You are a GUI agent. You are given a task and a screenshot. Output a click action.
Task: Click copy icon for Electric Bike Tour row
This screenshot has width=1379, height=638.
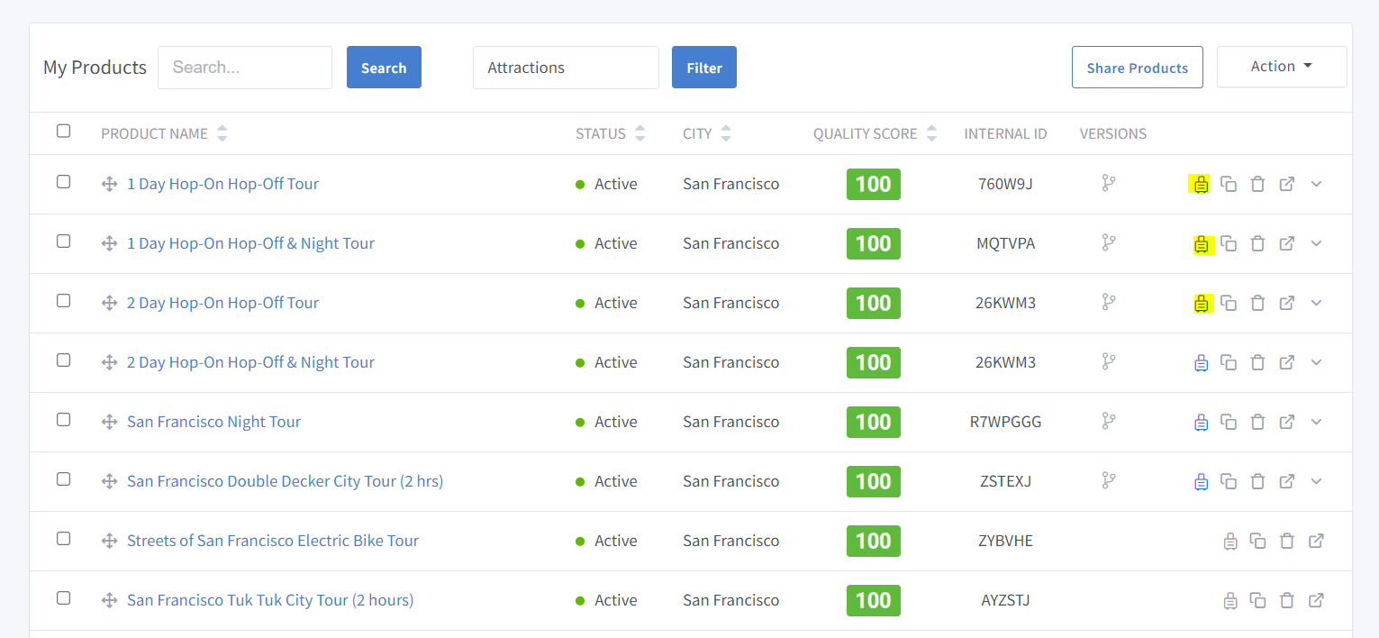pos(1258,541)
